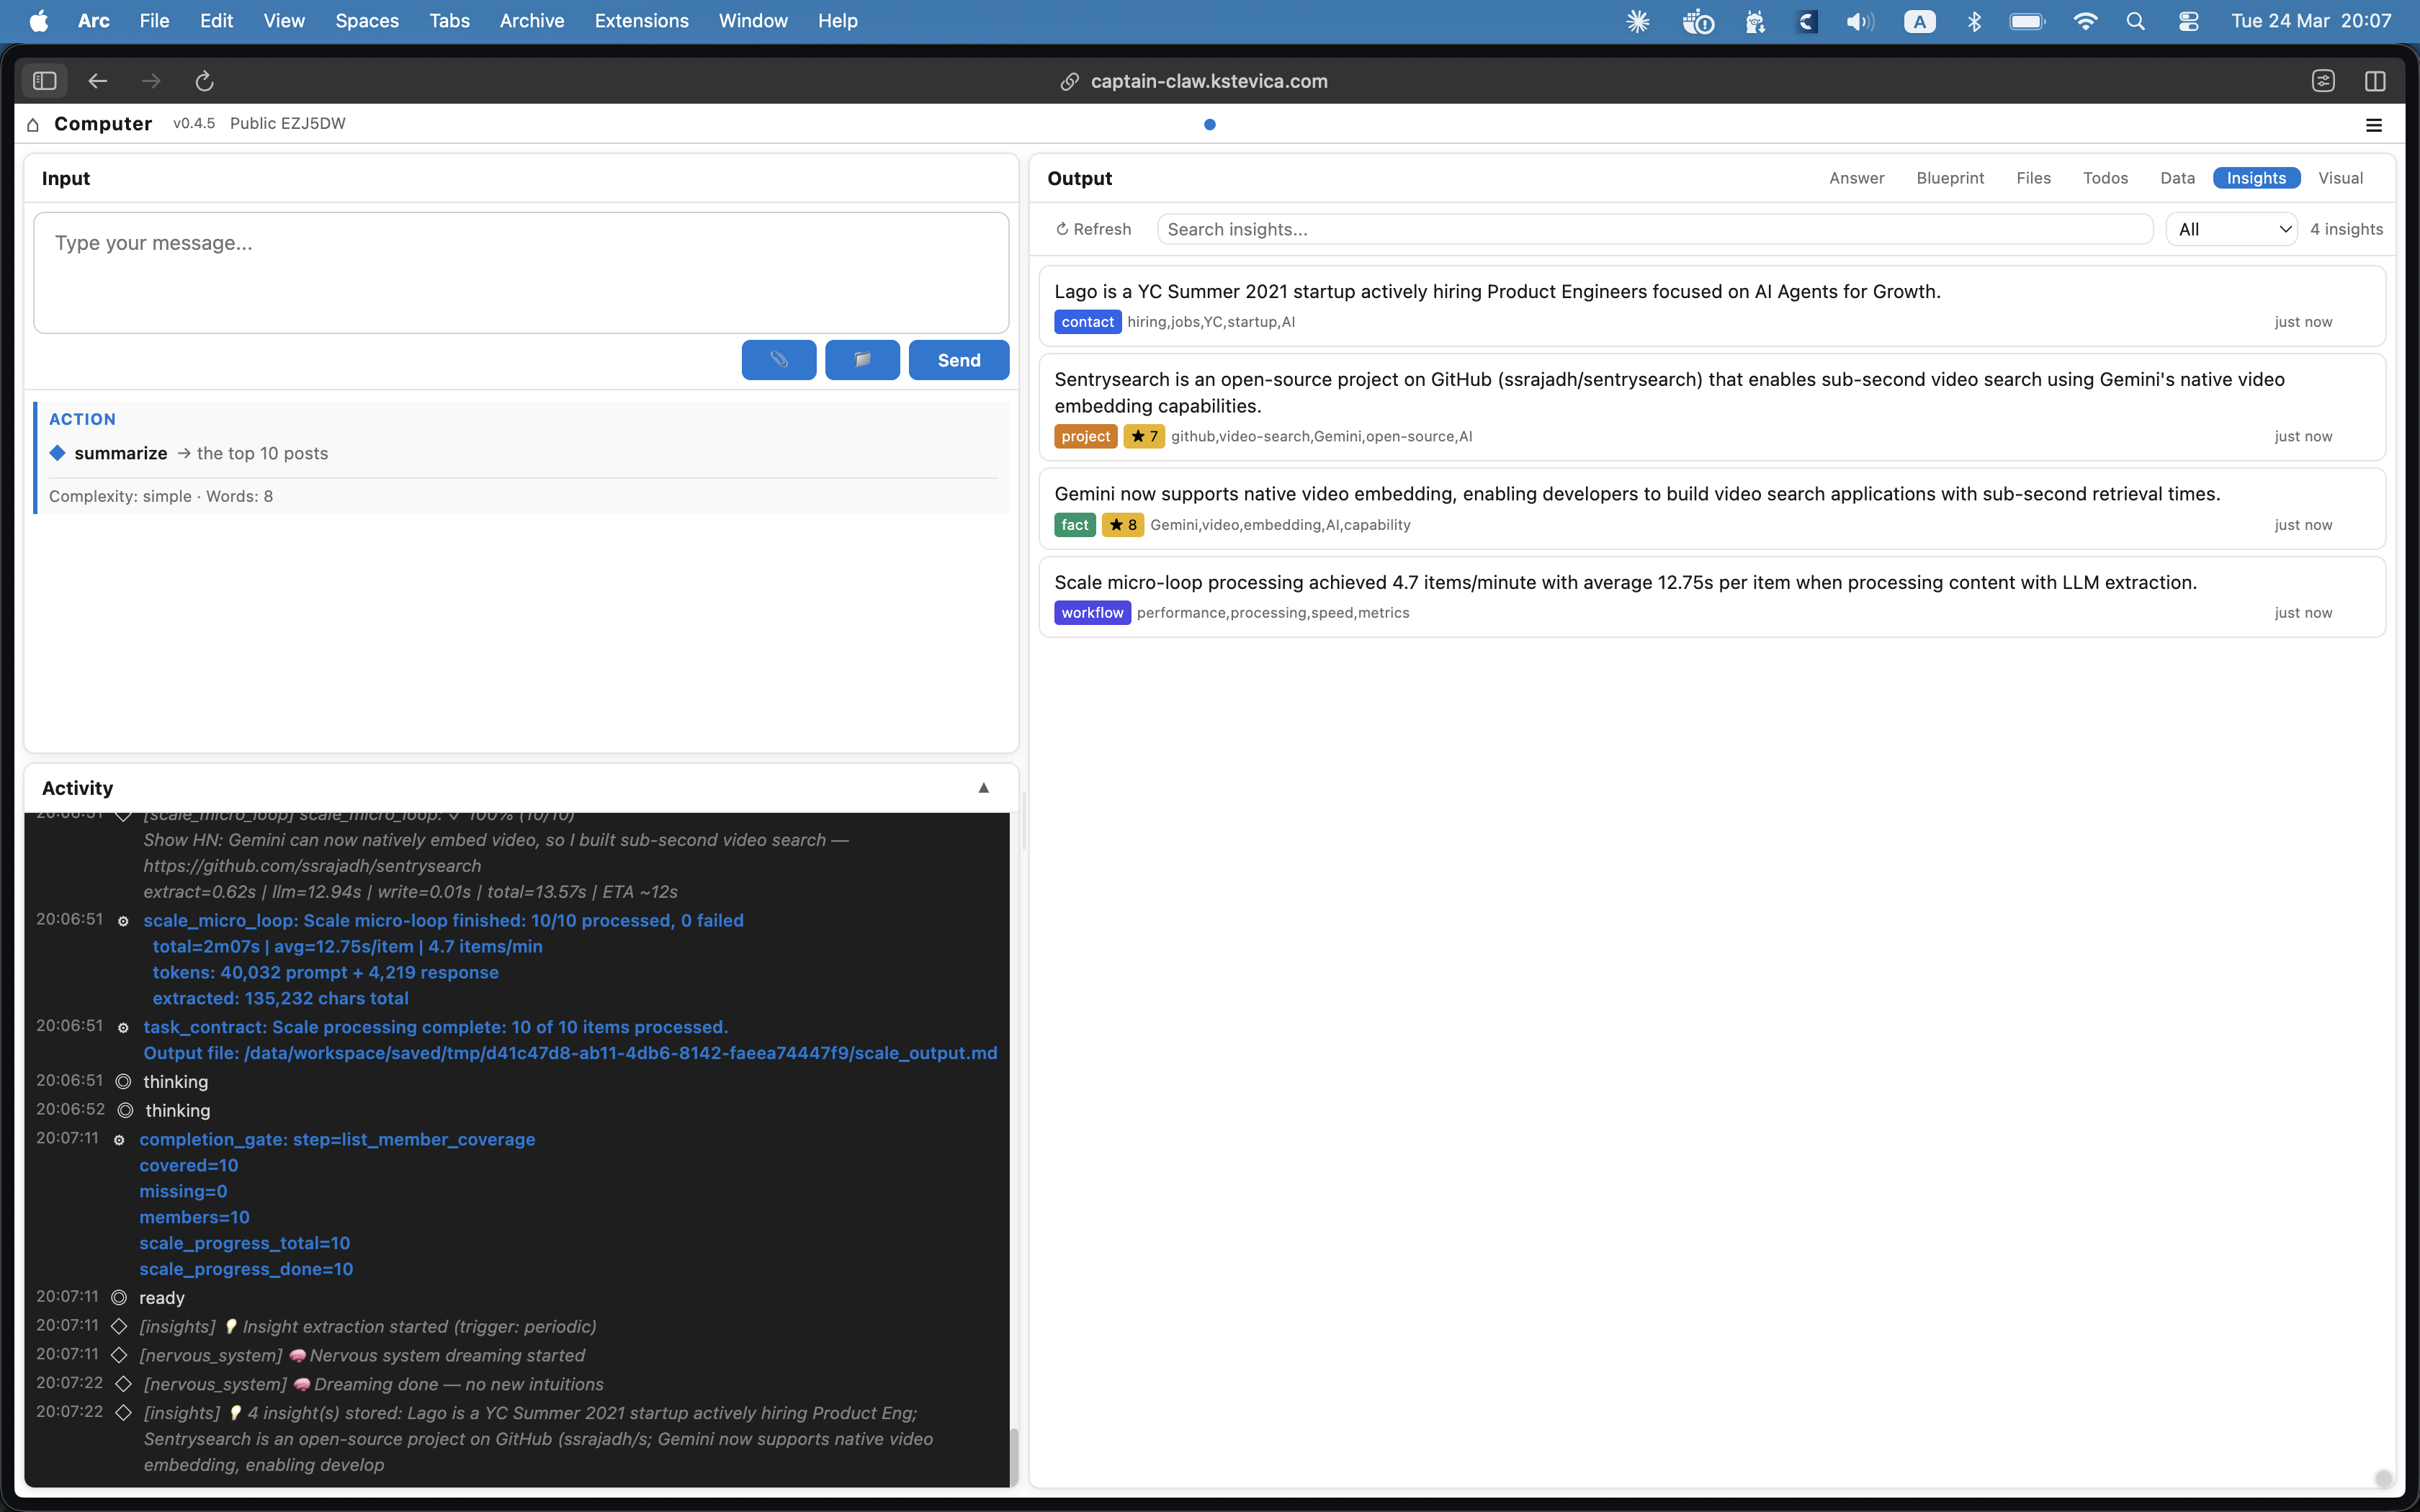
Task: Reload the page in Arc
Action: [x=204, y=81]
